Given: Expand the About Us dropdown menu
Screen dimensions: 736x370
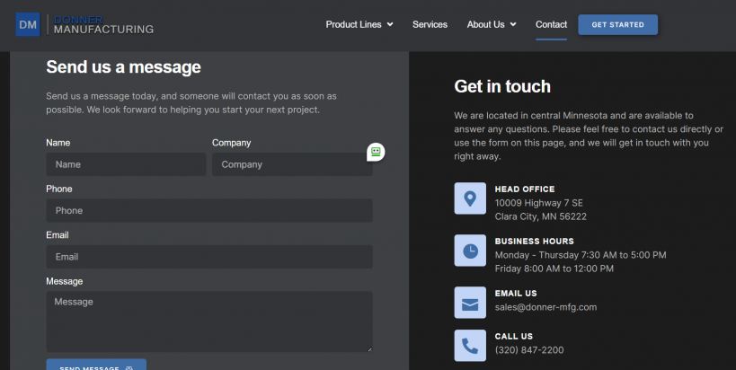Looking at the screenshot, I should [491, 24].
